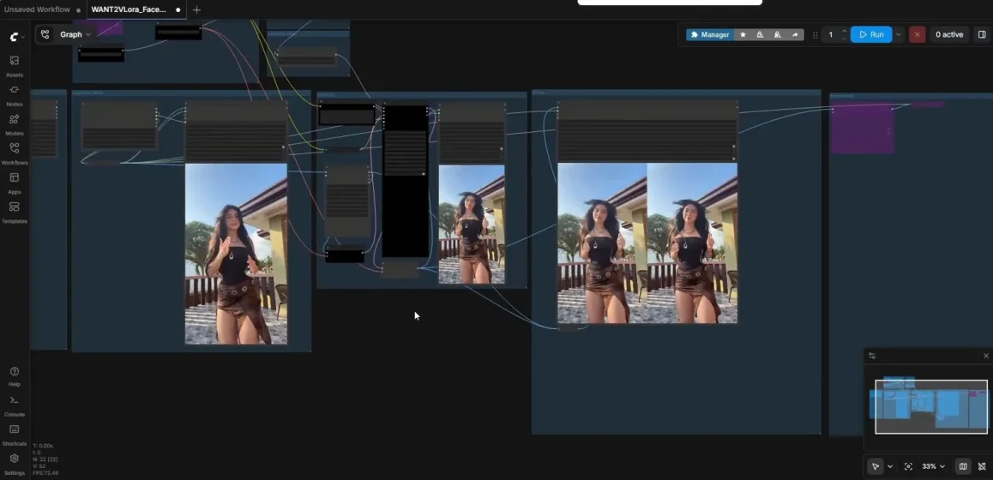Image resolution: width=993 pixels, height=480 pixels.
Task: Open the Models sidebar panel
Action: pyautogui.click(x=15, y=124)
